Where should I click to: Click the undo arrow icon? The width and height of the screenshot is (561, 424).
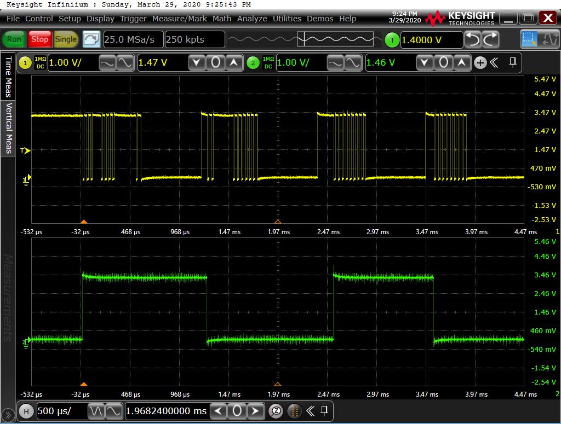coord(473,39)
